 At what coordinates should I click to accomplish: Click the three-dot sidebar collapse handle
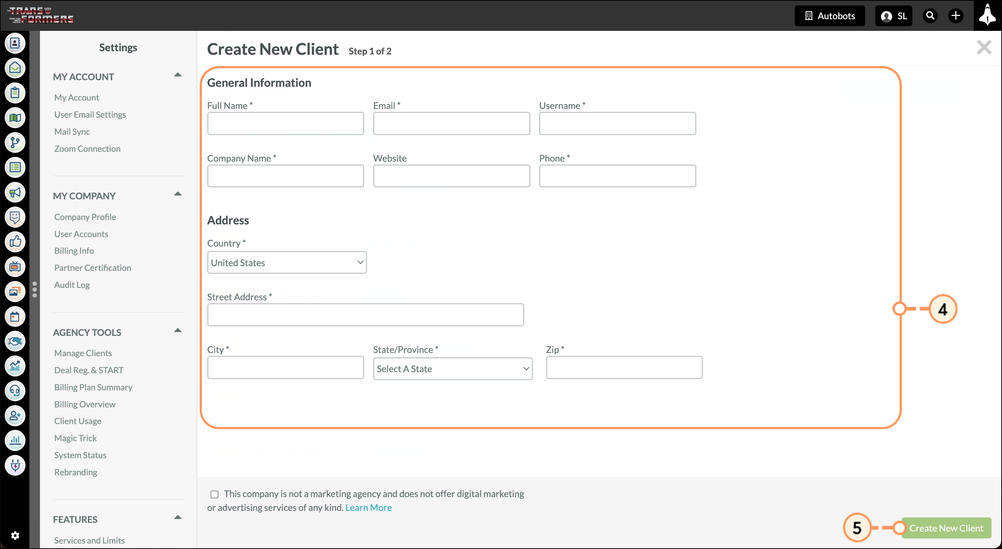point(34,289)
